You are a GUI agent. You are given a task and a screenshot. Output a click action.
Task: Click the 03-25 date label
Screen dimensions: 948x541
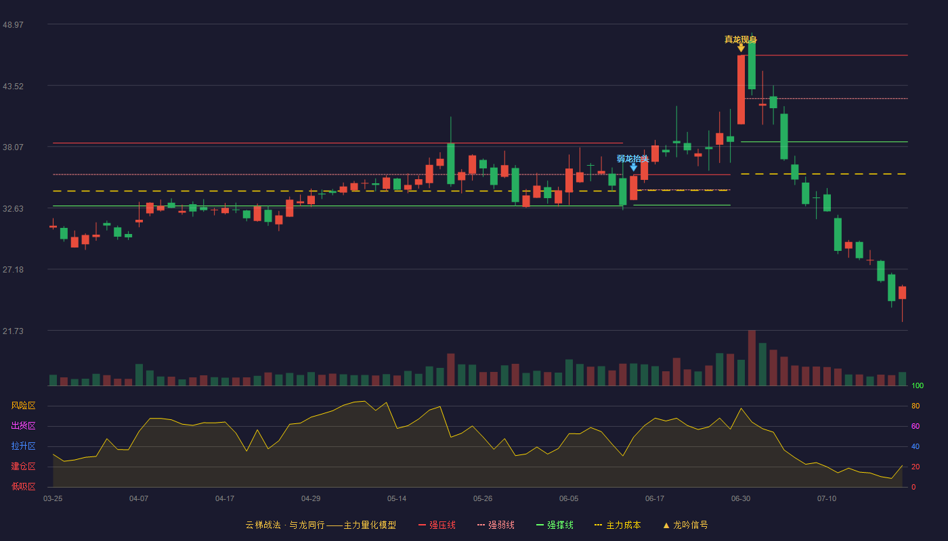click(x=53, y=498)
